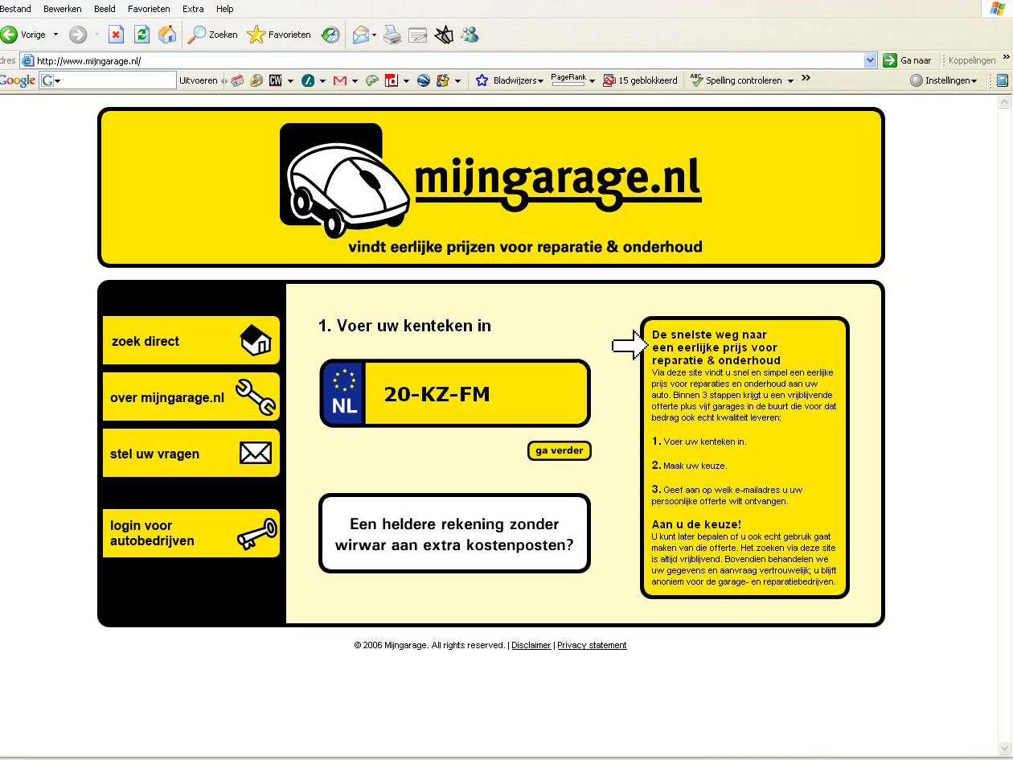
Task: Click the mijngarage.nl mouse-car logo
Action: point(345,180)
